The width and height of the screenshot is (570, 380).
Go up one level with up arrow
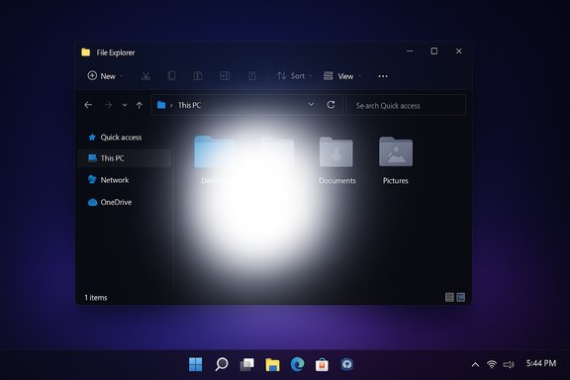point(140,105)
